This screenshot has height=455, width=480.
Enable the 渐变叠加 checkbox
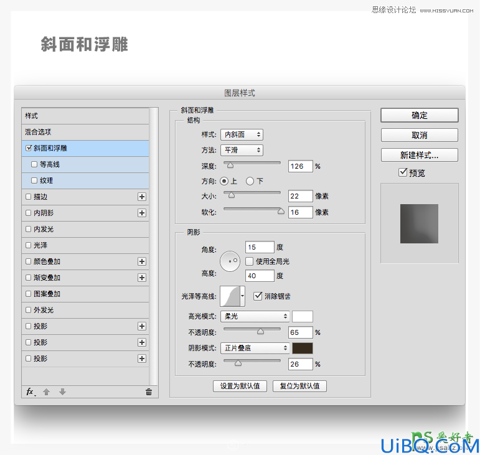tap(29, 278)
